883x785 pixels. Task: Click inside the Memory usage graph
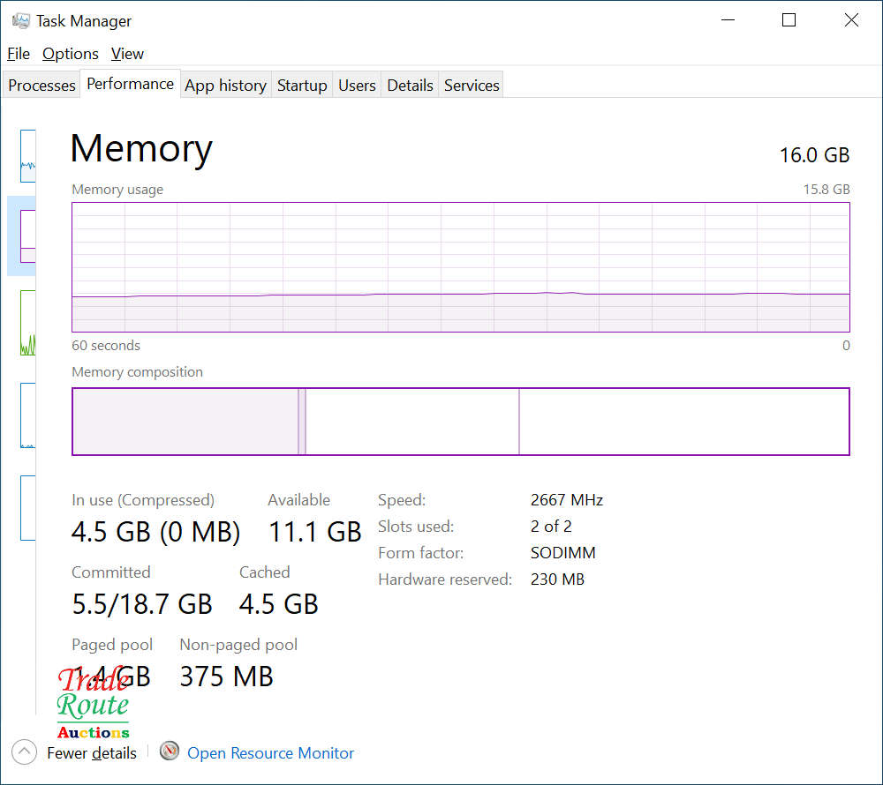pyautogui.click(x=460, y=266)
